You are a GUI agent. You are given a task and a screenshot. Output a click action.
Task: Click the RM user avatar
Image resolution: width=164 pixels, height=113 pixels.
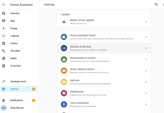pos(4,108)
